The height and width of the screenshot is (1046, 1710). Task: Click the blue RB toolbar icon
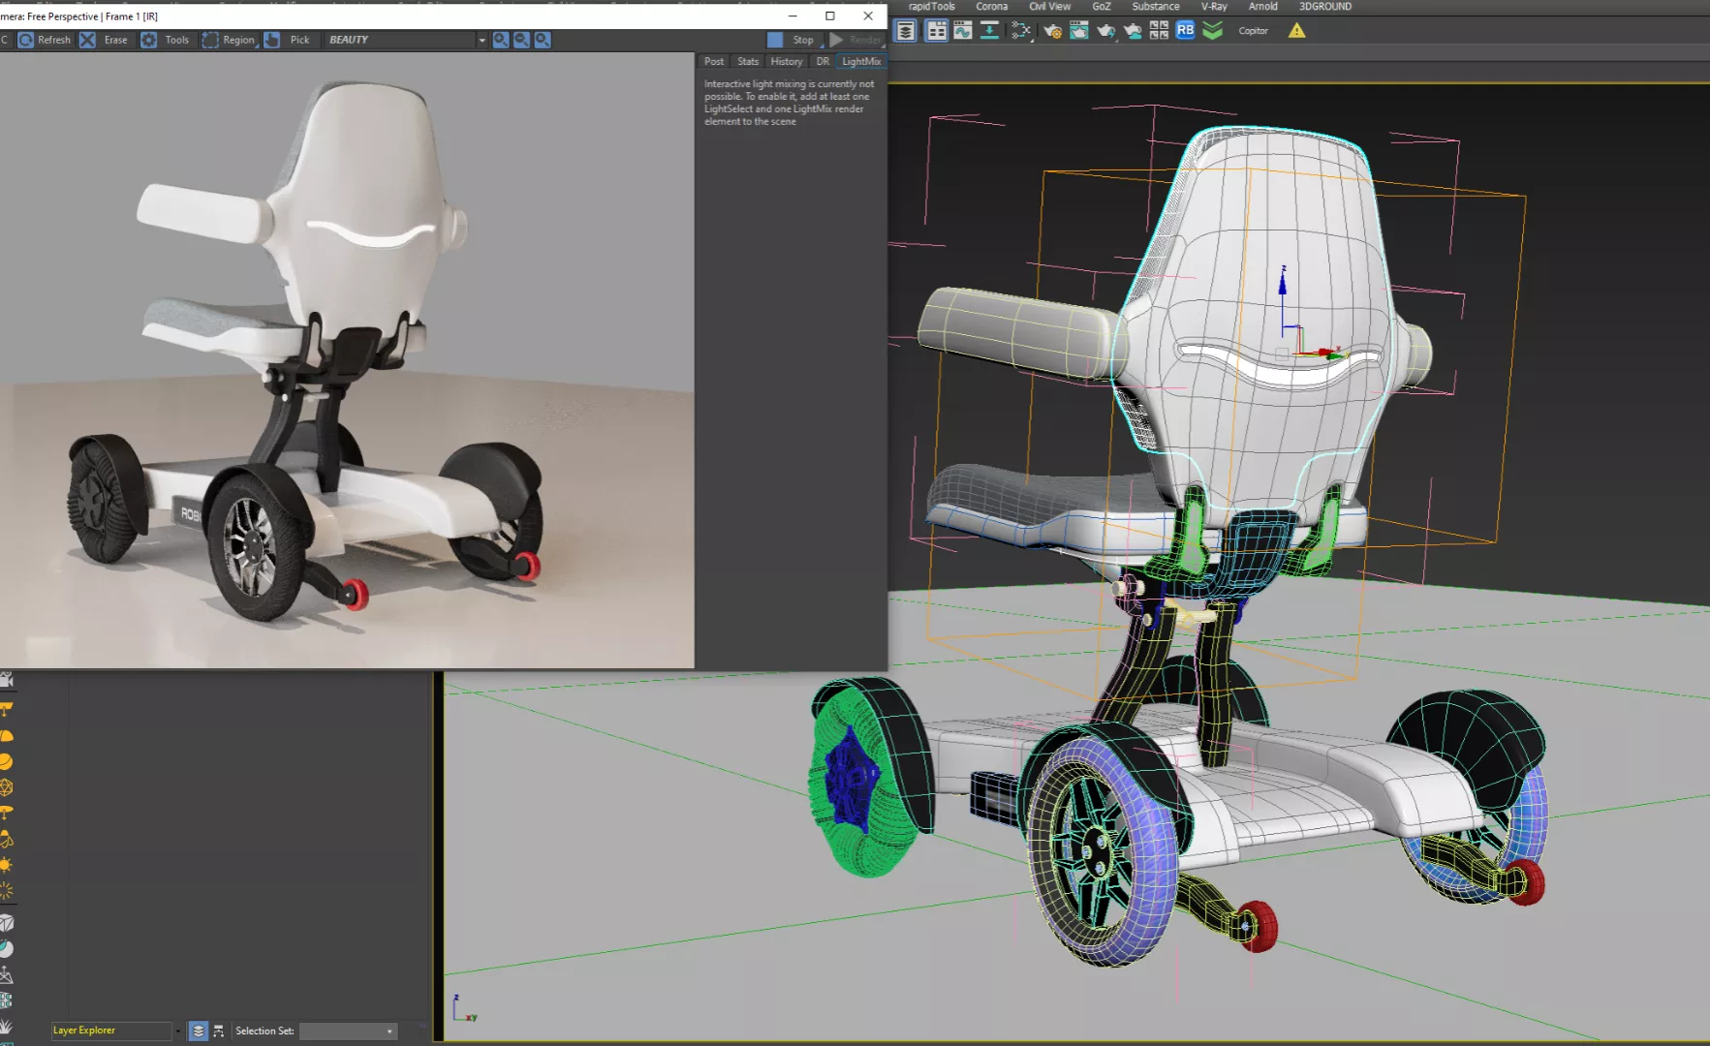click(1185, 31)
